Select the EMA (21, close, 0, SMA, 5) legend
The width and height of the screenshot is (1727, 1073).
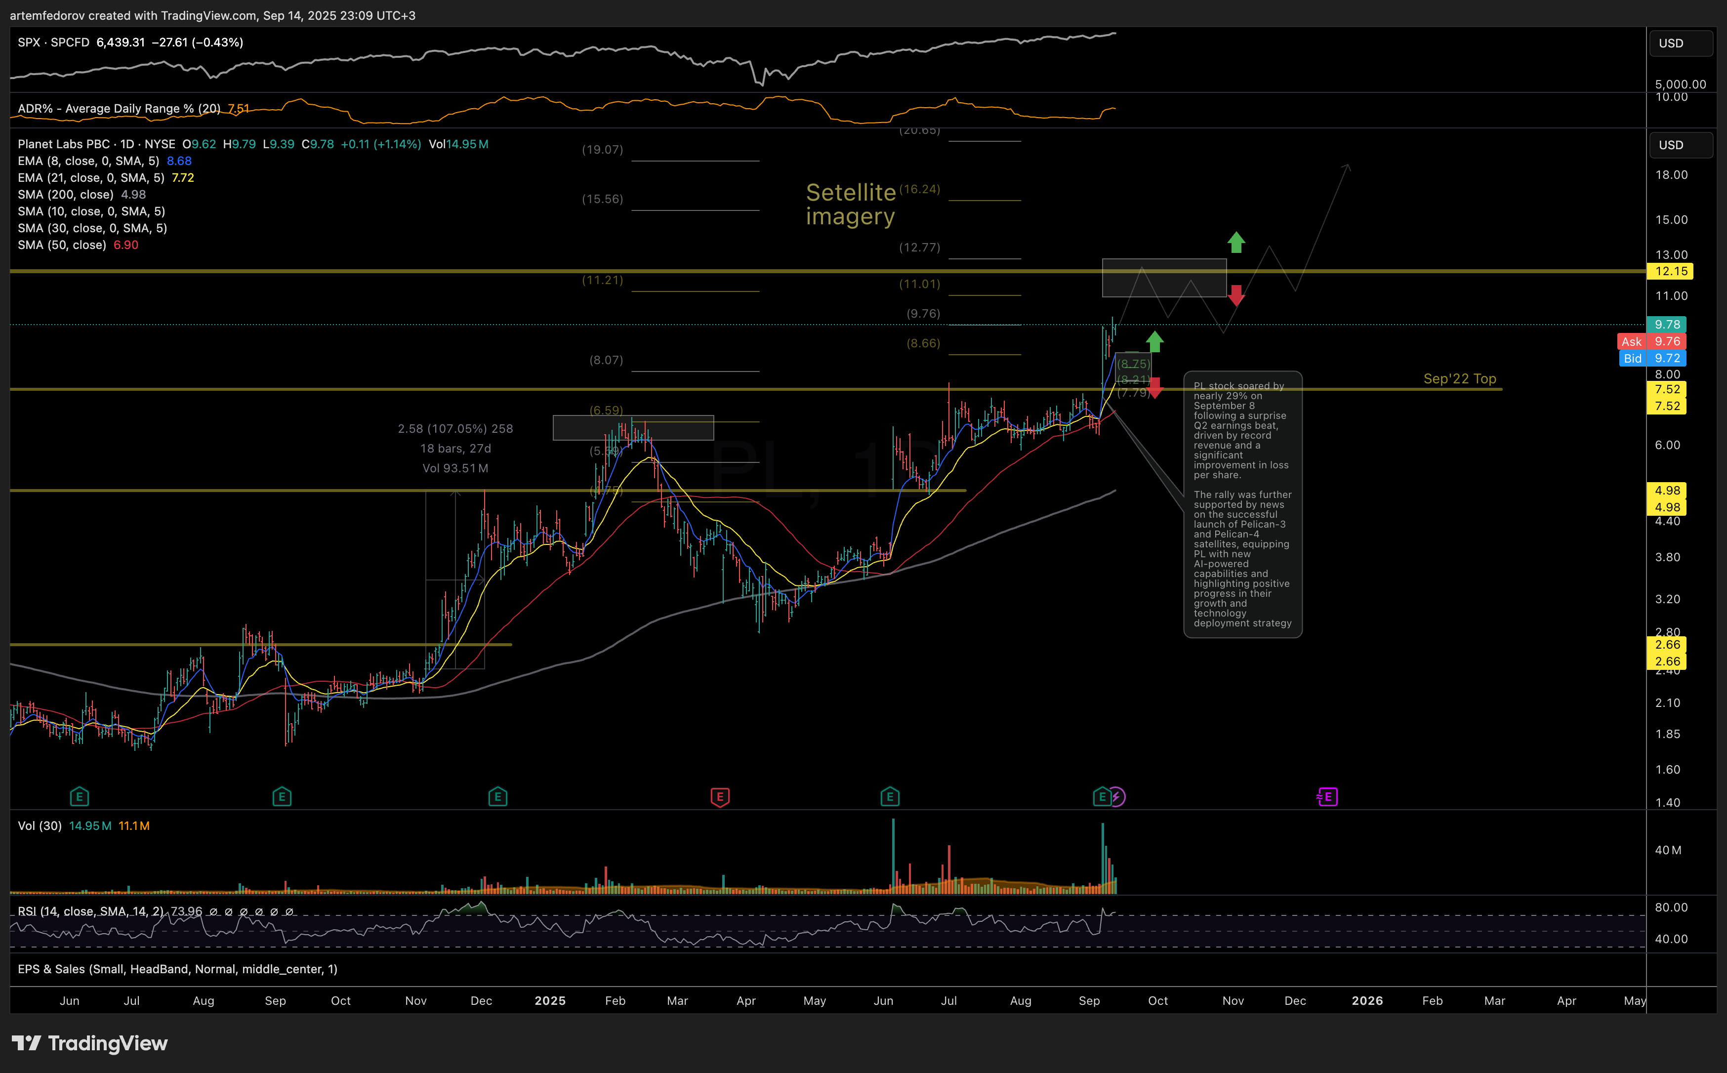(x=91, y=178)
